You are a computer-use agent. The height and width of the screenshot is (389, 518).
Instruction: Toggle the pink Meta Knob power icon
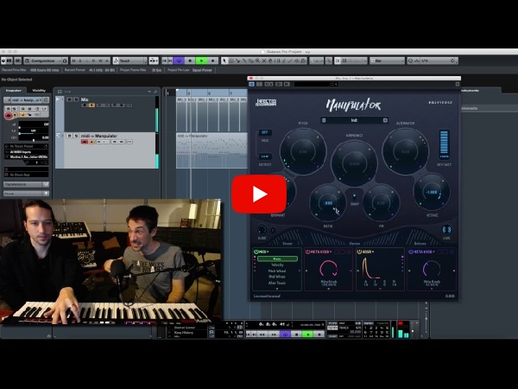pyautogui.click(x=308, y=252)
